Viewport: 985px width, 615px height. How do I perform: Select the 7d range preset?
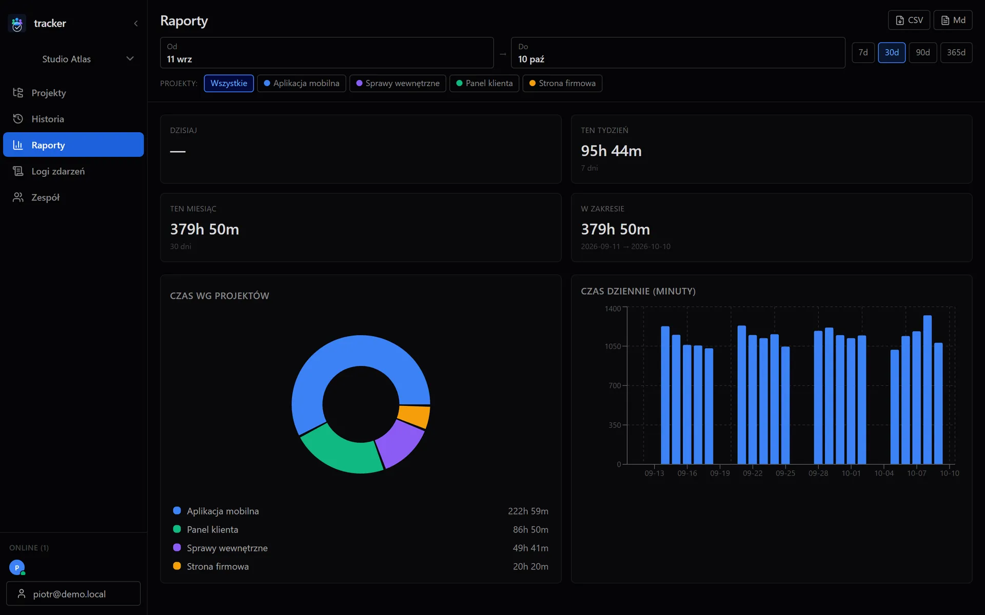point(863,53)
